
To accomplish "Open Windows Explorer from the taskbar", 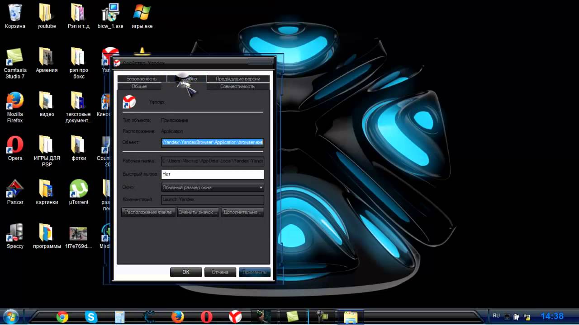I will 351,317.
